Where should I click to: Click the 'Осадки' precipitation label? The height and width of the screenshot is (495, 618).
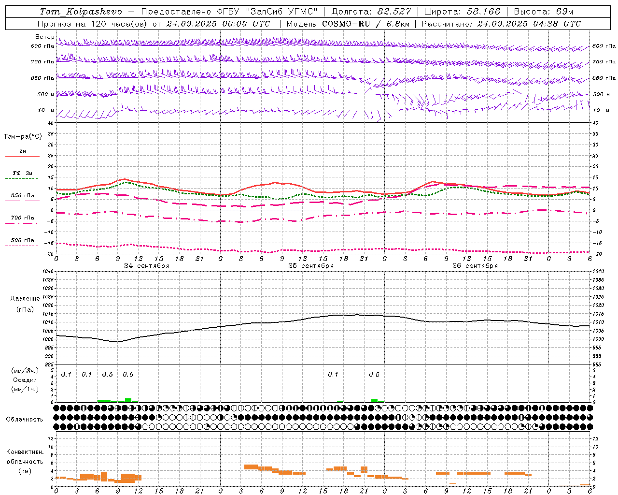[25, 380]
